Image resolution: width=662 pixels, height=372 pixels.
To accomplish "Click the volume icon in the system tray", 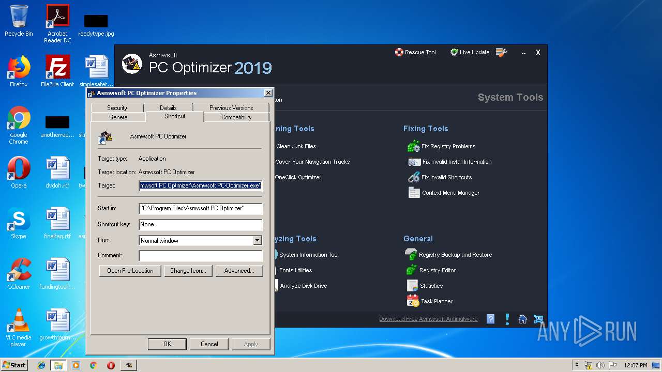I will (x=600, y=365).
